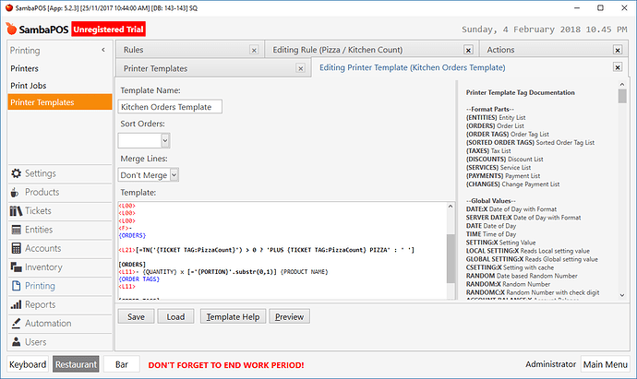Open the Main Menu
The width and height of the screenshot is (637, 379).
606,364
